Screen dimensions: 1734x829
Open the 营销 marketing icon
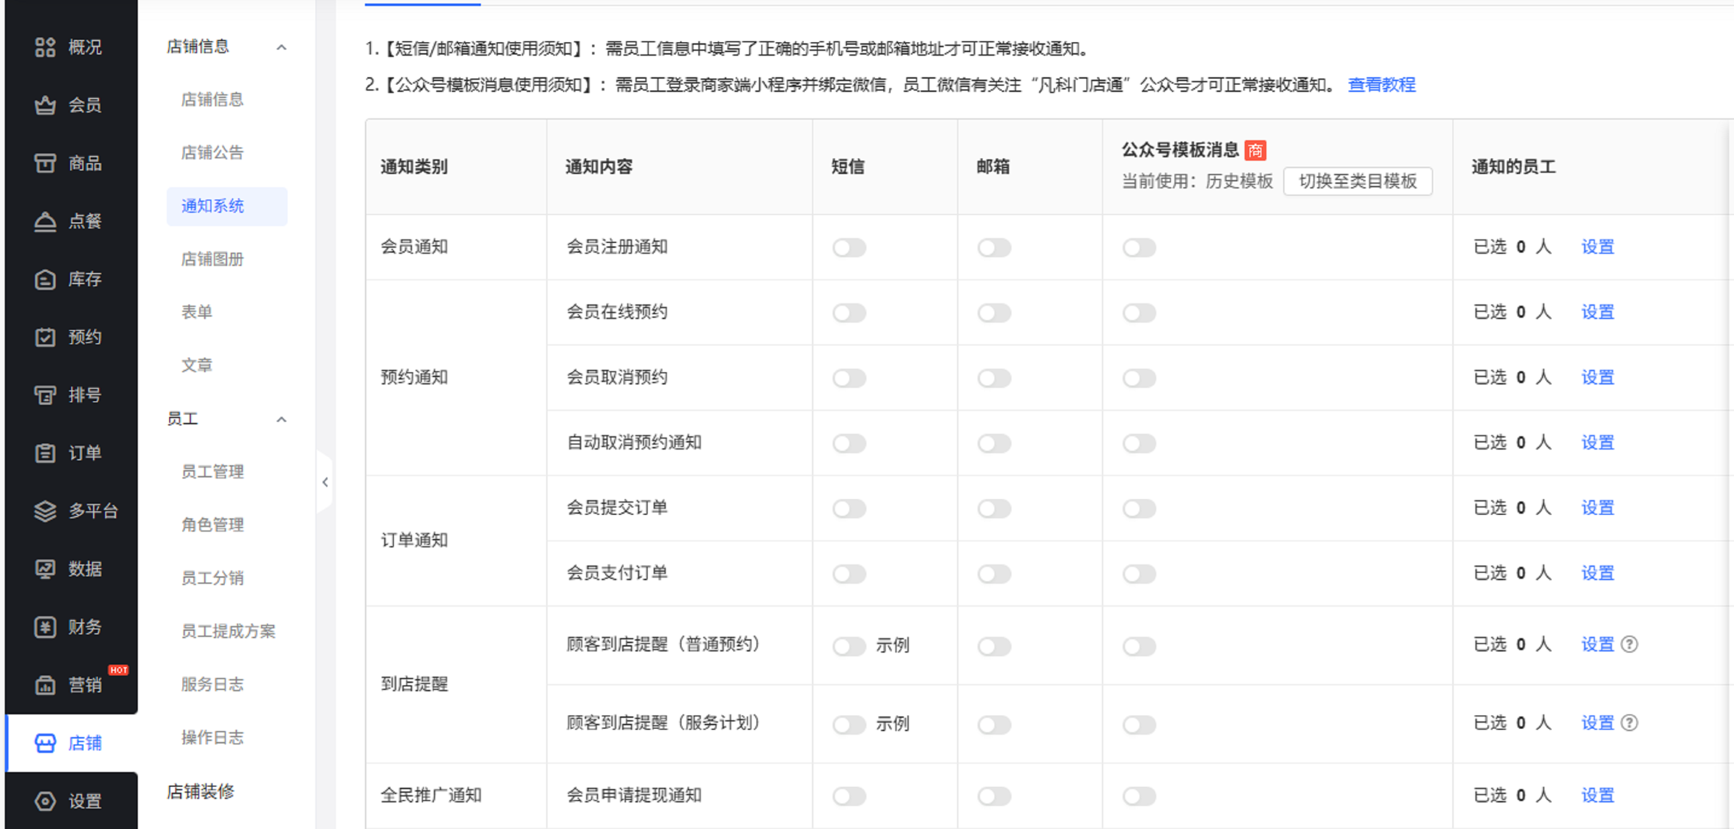tap(45, 685)
